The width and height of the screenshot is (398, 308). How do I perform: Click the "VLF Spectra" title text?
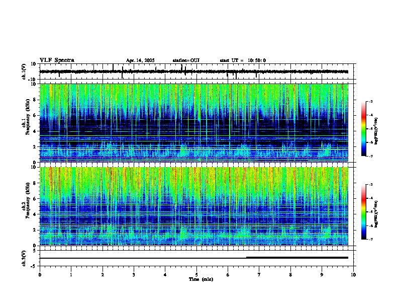coord(57,60)
